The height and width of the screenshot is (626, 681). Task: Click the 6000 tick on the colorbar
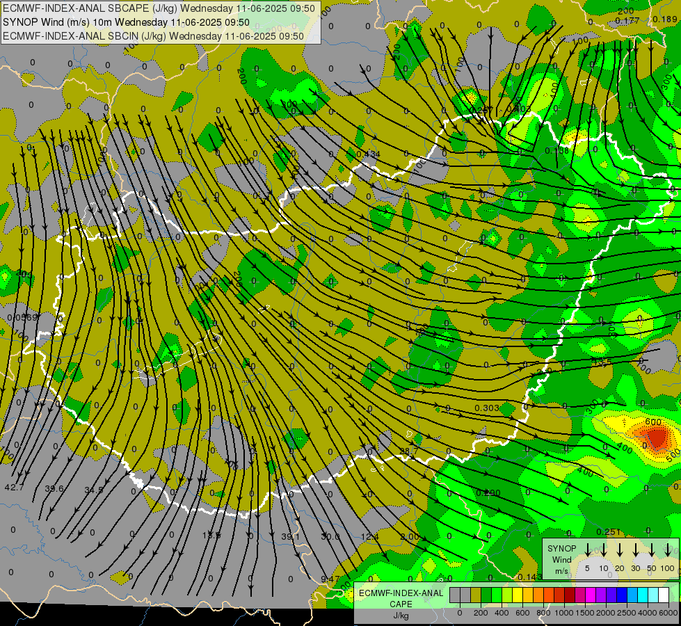coord(668,613)
